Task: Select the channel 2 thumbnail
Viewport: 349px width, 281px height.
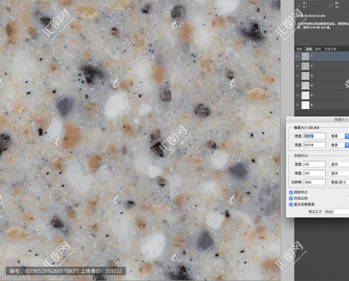Action: coord(306,66)
